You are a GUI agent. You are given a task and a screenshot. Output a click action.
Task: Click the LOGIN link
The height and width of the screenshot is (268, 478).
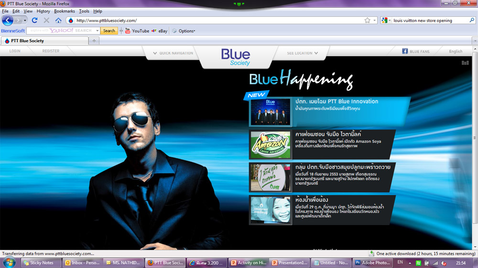(x=15, y=51)
